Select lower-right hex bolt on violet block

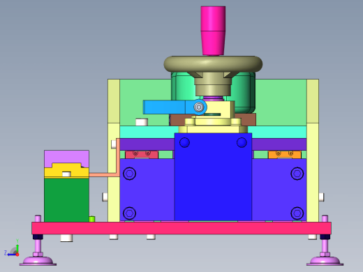point(297,213)
